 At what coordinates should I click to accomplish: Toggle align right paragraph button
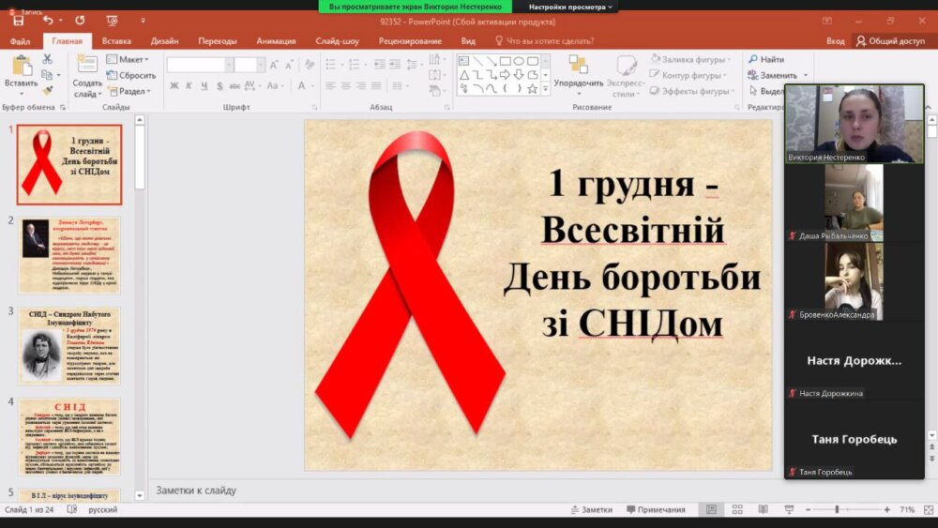point(361,86)
